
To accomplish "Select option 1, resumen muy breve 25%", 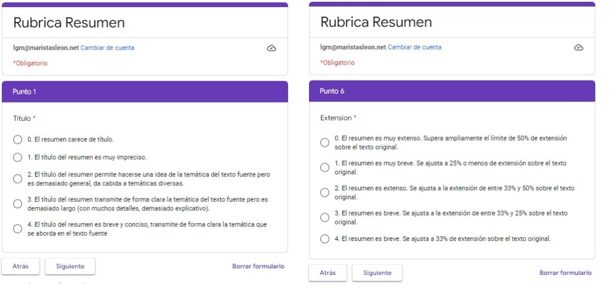I will (325, 168).
